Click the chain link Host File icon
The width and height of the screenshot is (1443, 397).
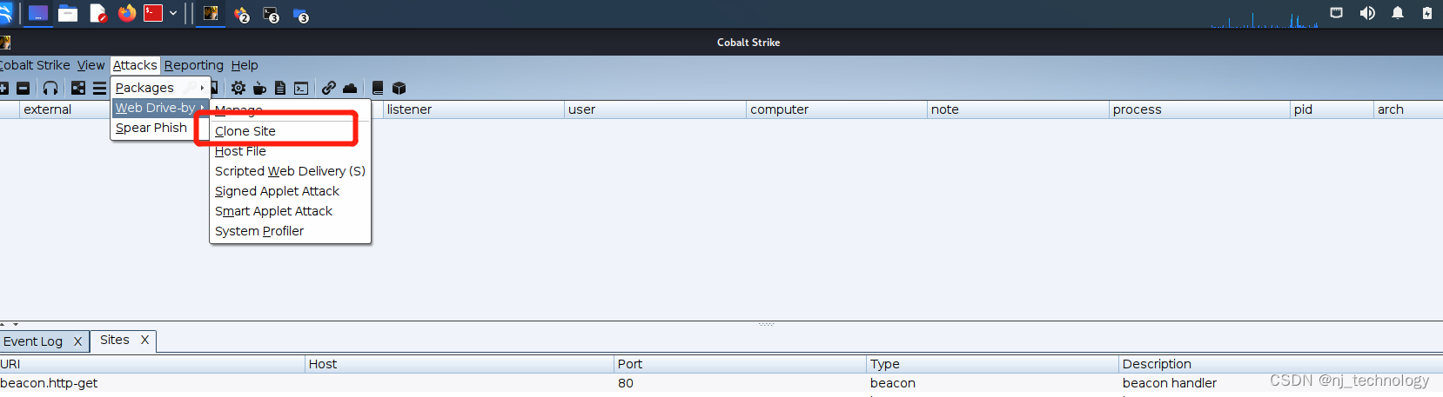[328, 88]
